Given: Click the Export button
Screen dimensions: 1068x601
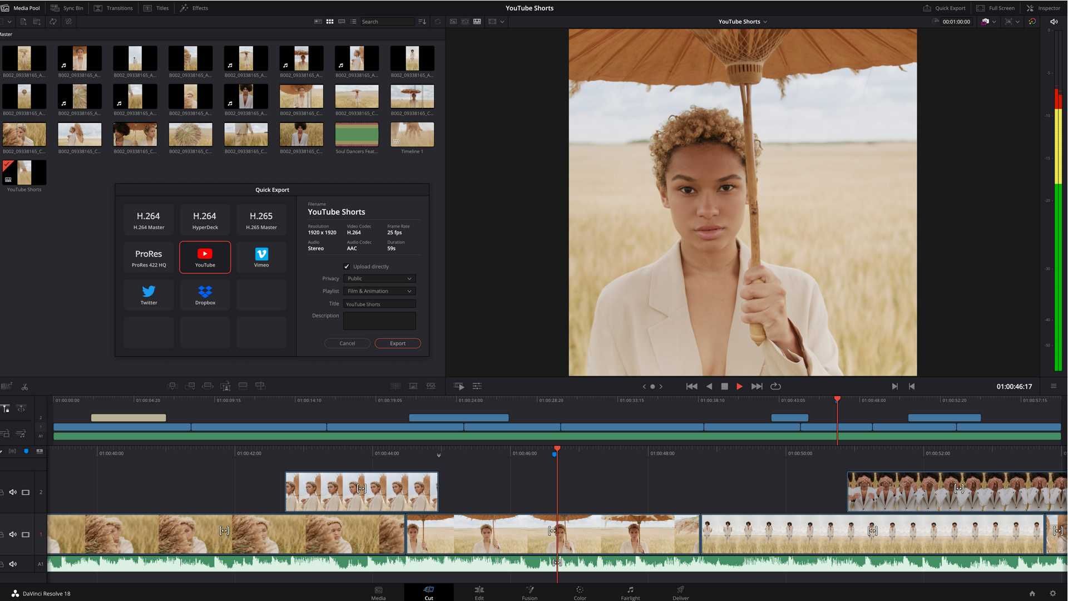Looking at the screenshot, I should point(397,343).
